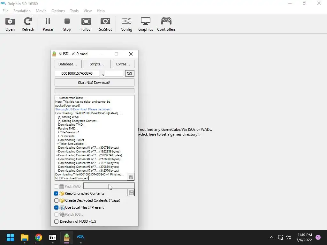This screenshot has height=245, width=327.
Task: Open File Explorer from taskbar
Action: click(24, 237)
